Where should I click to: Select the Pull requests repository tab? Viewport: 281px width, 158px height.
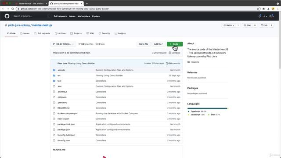pyautogui.click(x=42, y=33)
